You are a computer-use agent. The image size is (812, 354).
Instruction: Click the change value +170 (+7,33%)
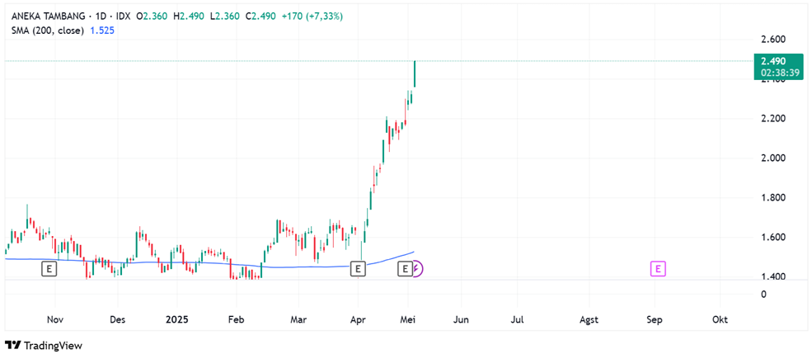tap(312, 17)
